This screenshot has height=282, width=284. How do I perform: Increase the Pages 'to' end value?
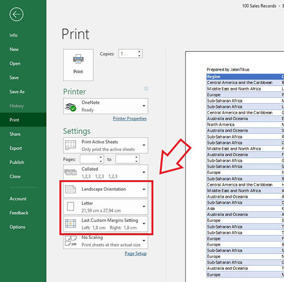136,157
